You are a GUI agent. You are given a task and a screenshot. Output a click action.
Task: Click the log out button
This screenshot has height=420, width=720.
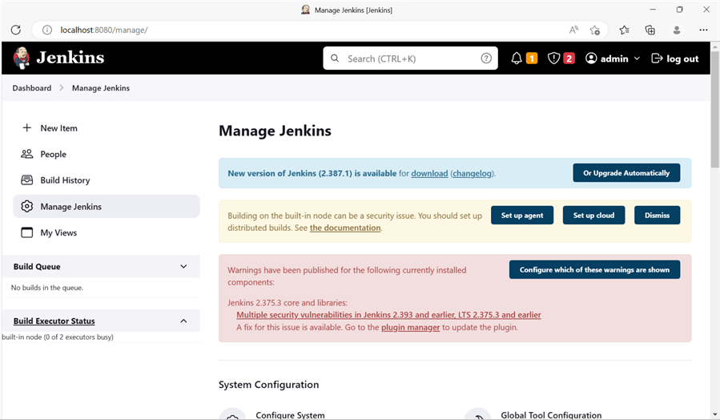coord(675,59)
